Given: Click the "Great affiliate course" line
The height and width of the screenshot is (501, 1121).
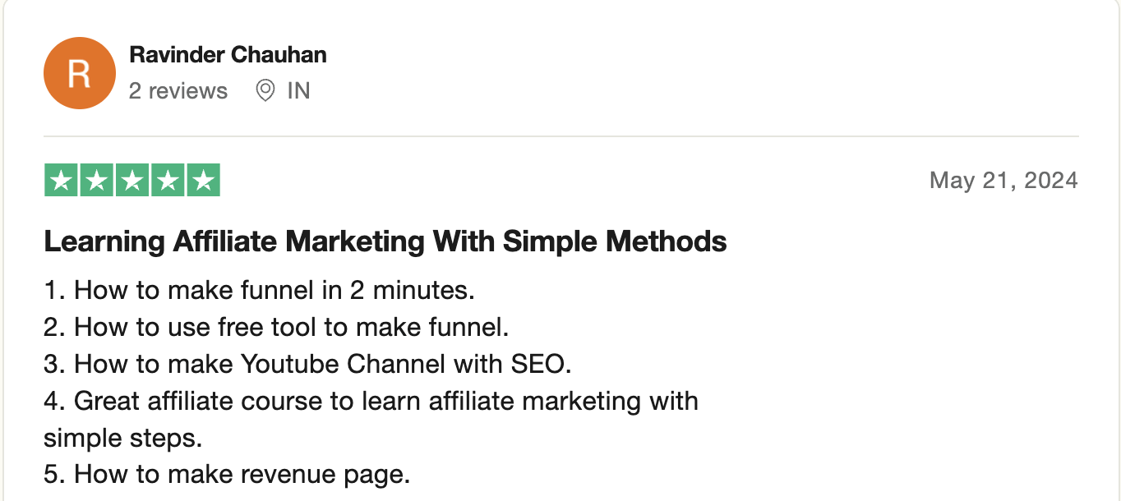Looking at the screenshot, I should [x=371, y=401].
